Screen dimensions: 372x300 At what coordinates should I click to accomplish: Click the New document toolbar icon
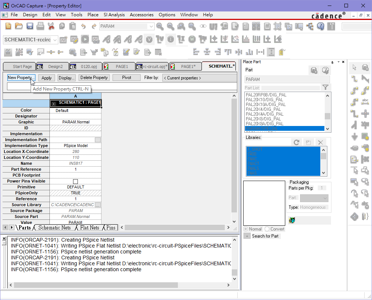[8, 26]
